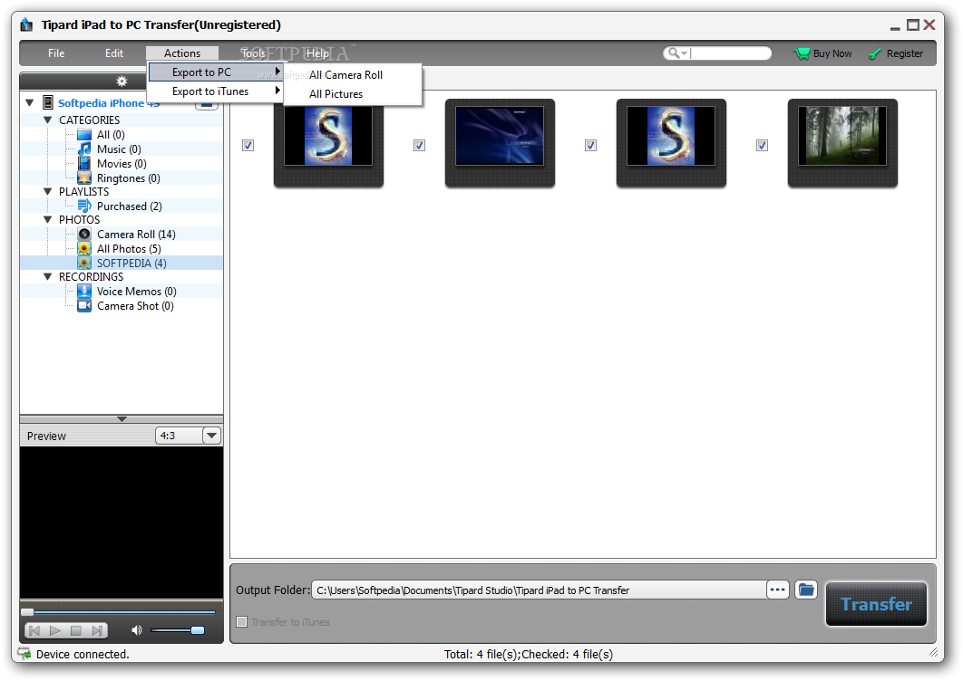
Task: Select the SOFTPEDIA album icon
Action: point(84,264)
